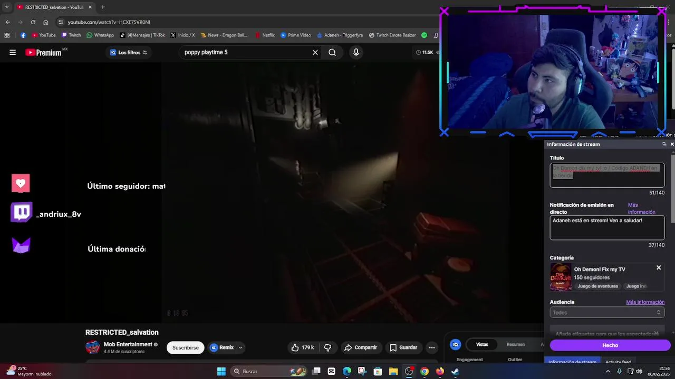
Task: Open the Facebook bookmark
Action: (23, 35)
